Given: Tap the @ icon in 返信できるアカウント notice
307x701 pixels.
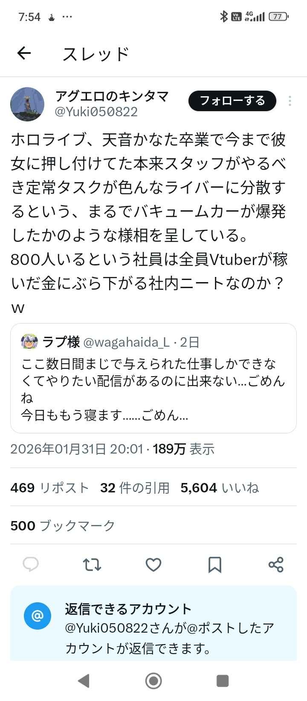Looking at the screenshot, I should 38,616.
